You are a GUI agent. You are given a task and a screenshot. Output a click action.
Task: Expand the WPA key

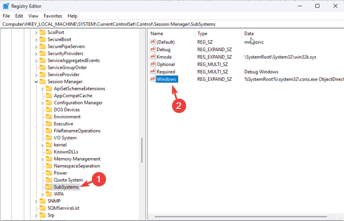point(43,194)
